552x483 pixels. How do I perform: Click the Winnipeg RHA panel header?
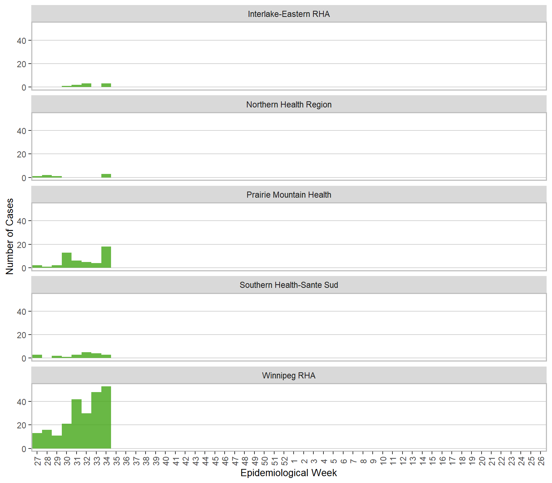pos(289,376)
